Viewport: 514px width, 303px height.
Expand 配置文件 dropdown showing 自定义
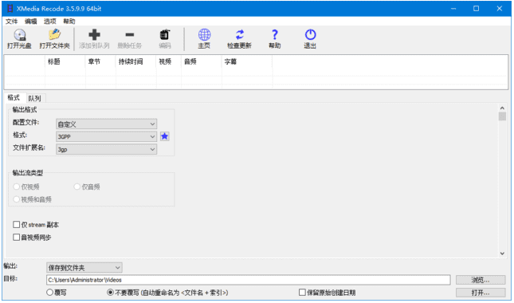(x=106, y=124)
